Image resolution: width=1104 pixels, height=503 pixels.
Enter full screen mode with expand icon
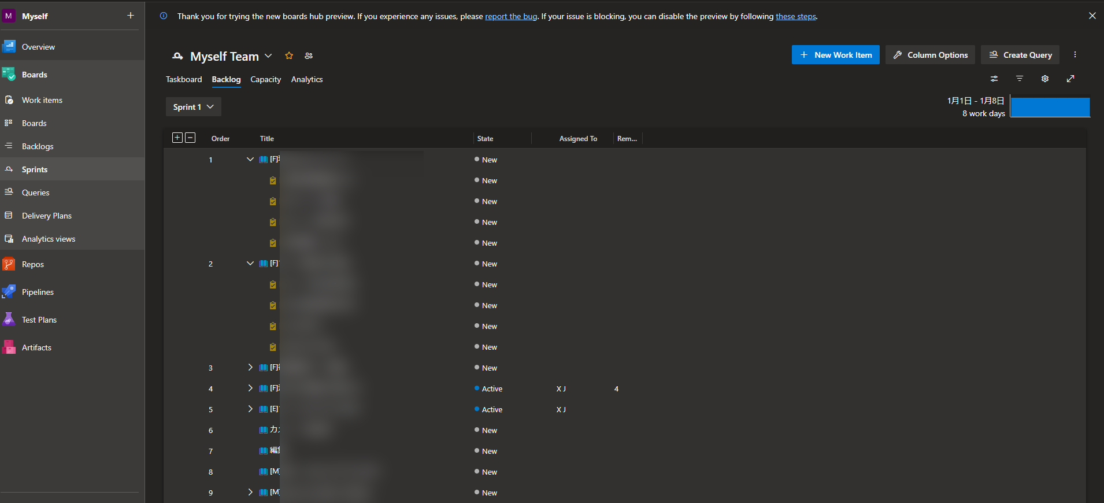(x=1070, y=79)
